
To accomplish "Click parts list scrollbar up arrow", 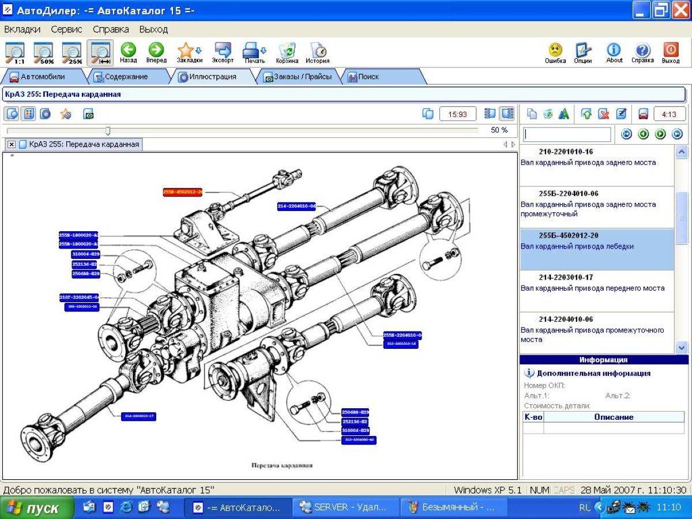I will click(x=682, y=152).
